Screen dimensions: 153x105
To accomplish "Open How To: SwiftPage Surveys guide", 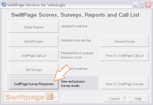I will click(125, 84).
